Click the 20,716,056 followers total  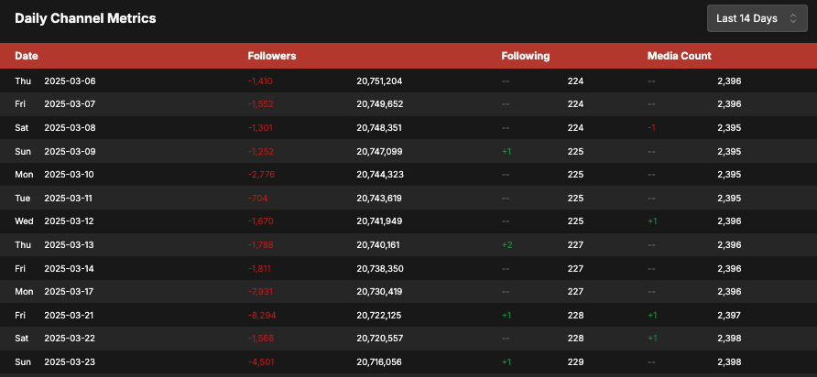[379, 361]
